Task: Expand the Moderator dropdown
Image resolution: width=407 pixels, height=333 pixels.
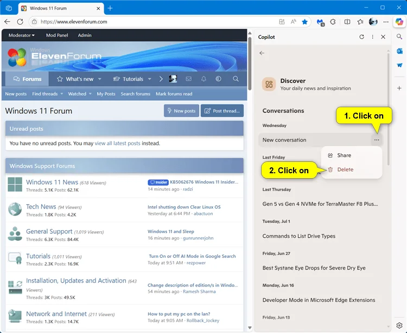Action: pyautogui.click(x=22, y=35)
